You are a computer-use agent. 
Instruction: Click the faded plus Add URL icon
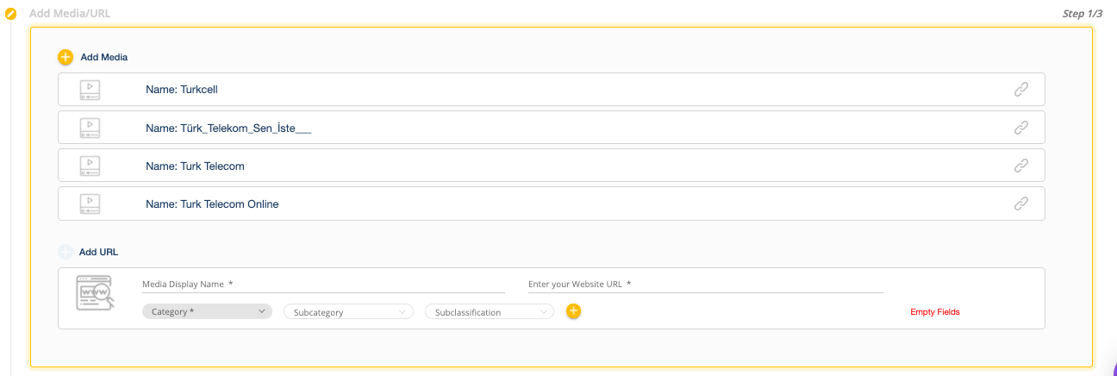(66, 252)
